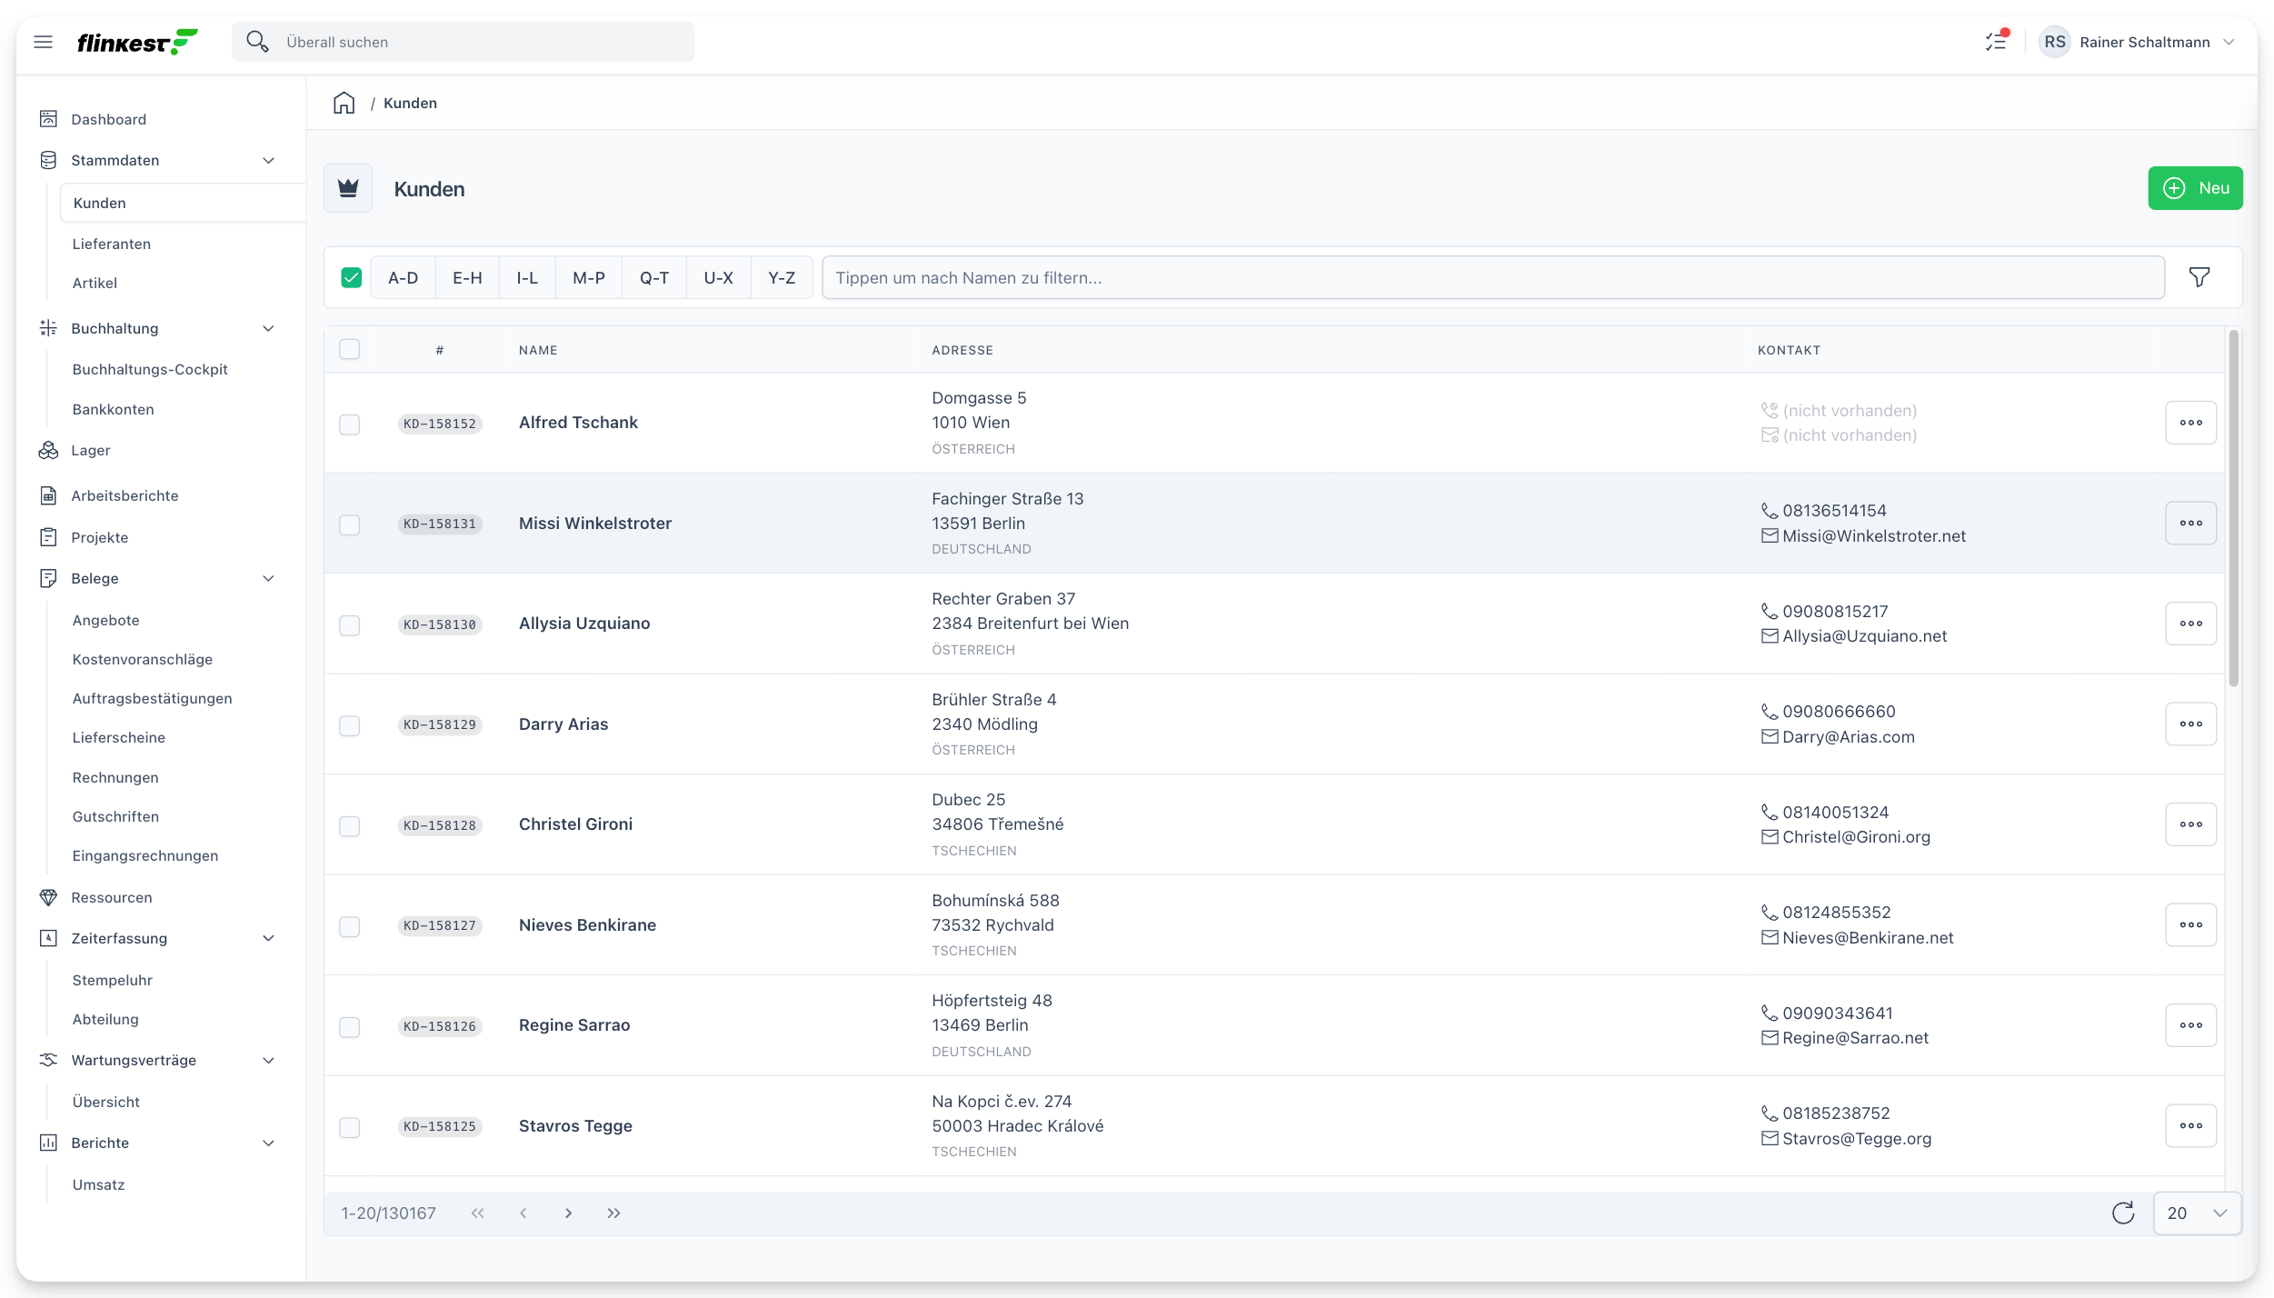Open Stempeluhr in the sidebar
The width and height of the screenshot is (2274, 1298).
113,980
